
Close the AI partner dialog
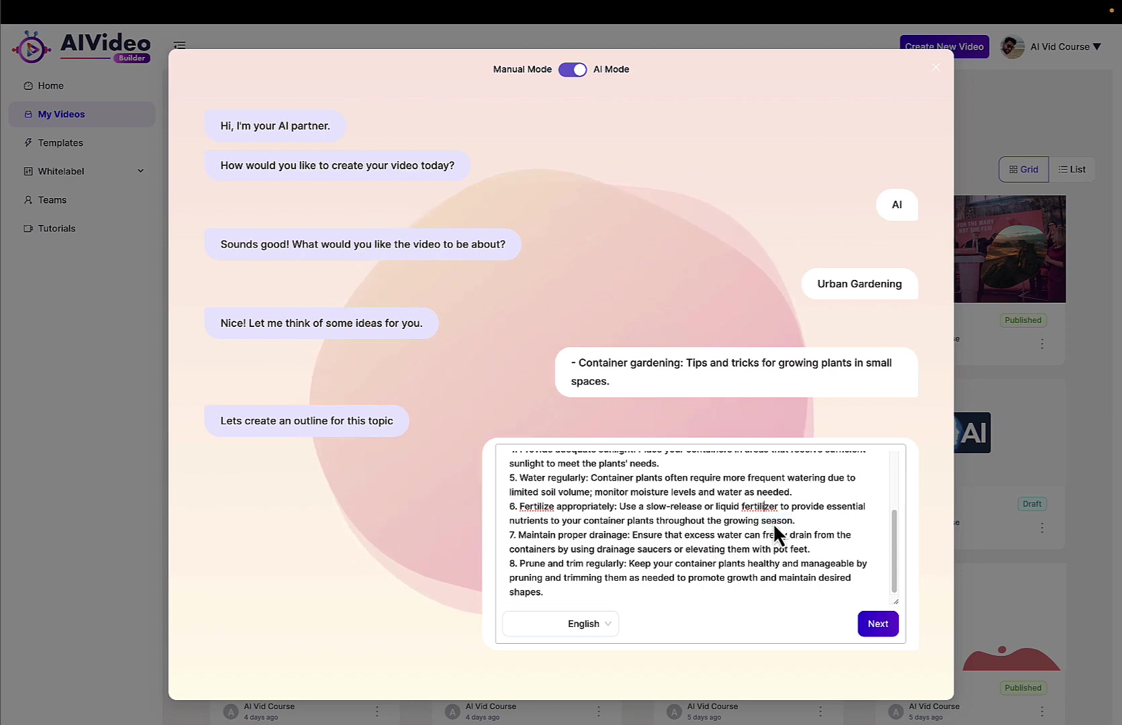[936, 67]
